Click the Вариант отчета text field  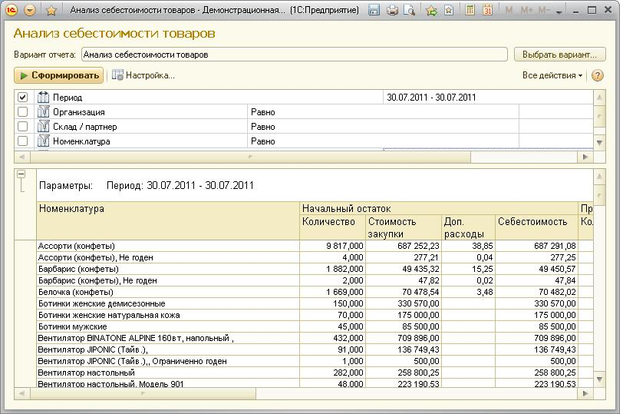coord(294,55)
